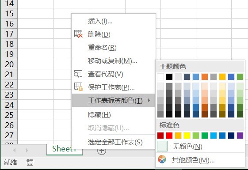
Task: Choose 隐藏(H) menu entry
Action: click(114, 114)
